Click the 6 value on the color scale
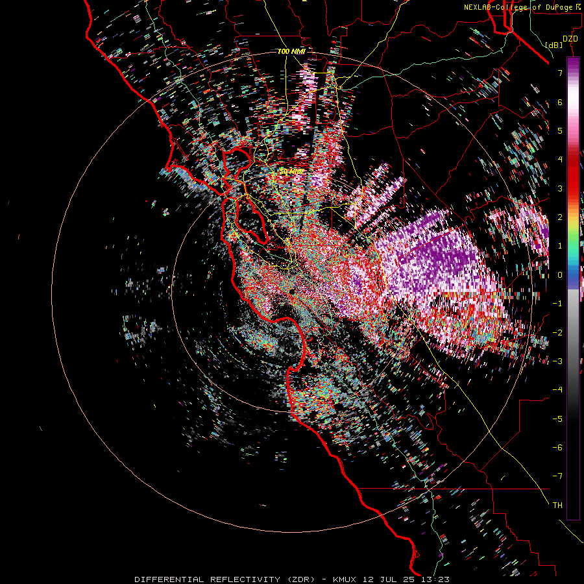The width and height of the screenshot is (584, 584). pos(560,102)
